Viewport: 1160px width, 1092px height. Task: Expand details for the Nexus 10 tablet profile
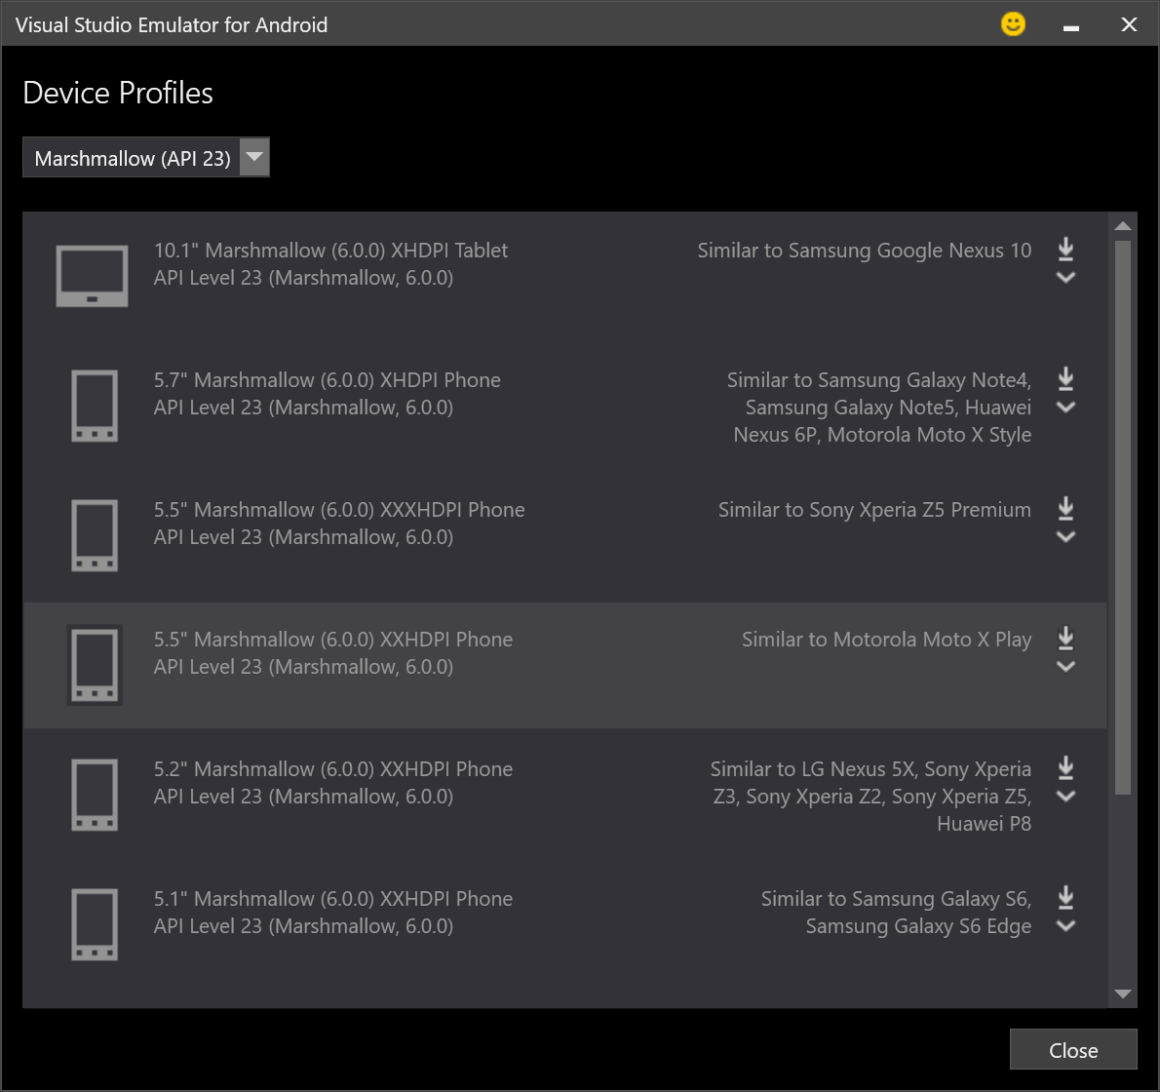[1065, 278]
